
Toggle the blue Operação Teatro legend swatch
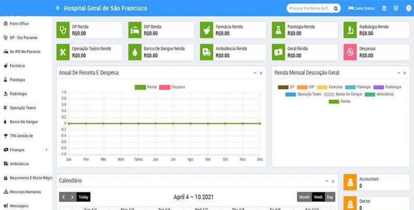pyautogui.click(x=291, y=94)
